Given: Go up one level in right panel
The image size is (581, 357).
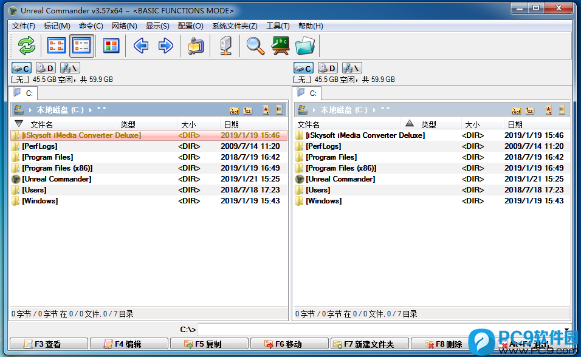Looking at the screenshot, I should pyautogui.click(x=530, y=110).
